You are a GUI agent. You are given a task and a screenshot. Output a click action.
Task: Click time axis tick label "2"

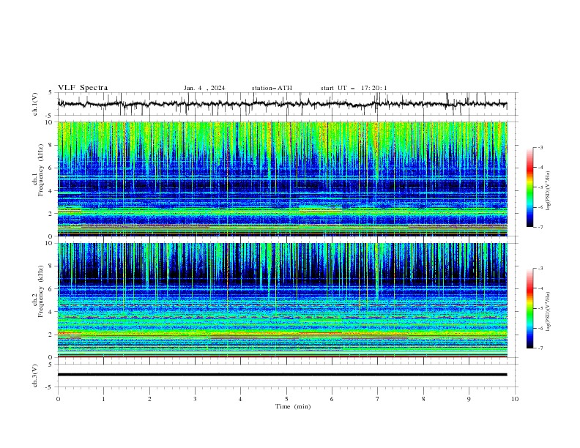coord(149,399)
